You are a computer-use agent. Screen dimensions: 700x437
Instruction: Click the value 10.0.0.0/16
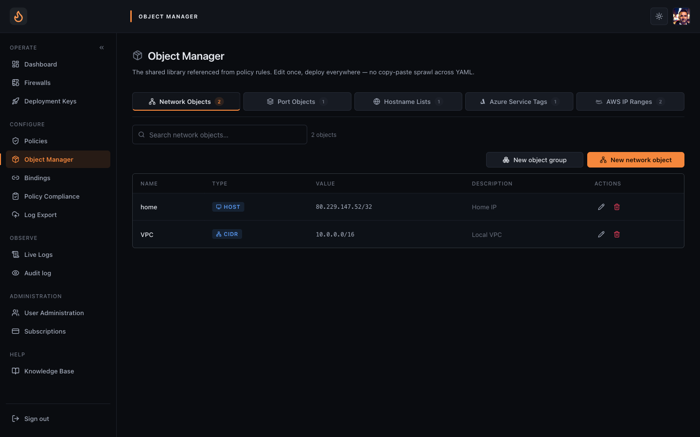[x=335, y=235]
